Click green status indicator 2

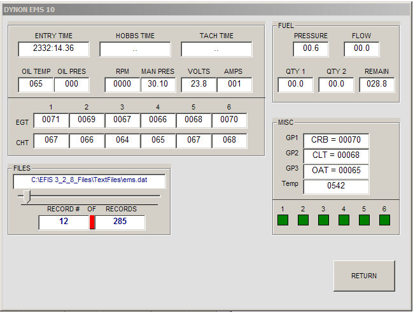click(x=303, y=220)
